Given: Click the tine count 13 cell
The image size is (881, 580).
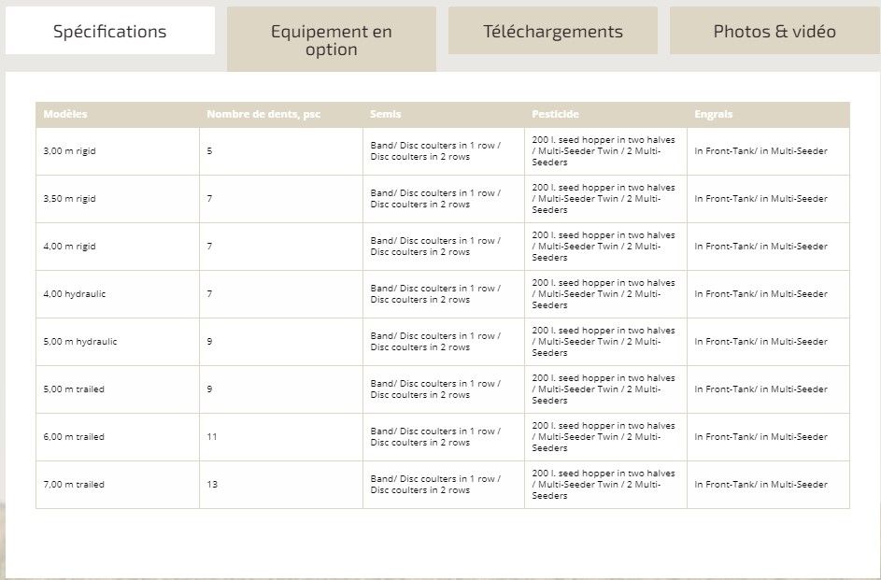Looking at the screenshot, I should pos(212,485).
